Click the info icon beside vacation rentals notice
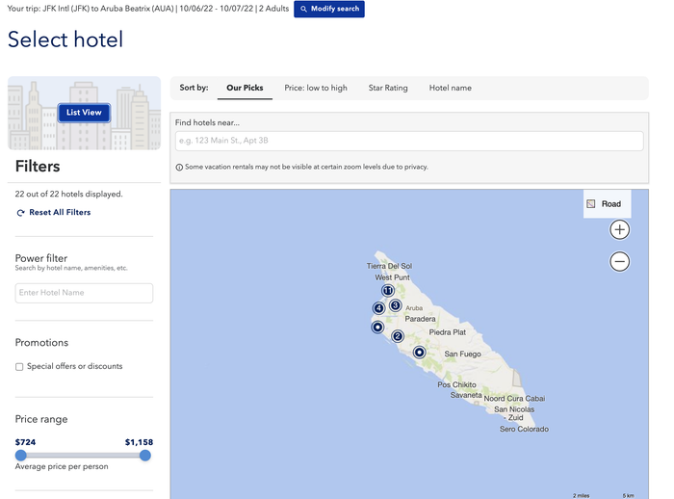The height and width of the screenshot is (499, 674). (x=179, y=168)
